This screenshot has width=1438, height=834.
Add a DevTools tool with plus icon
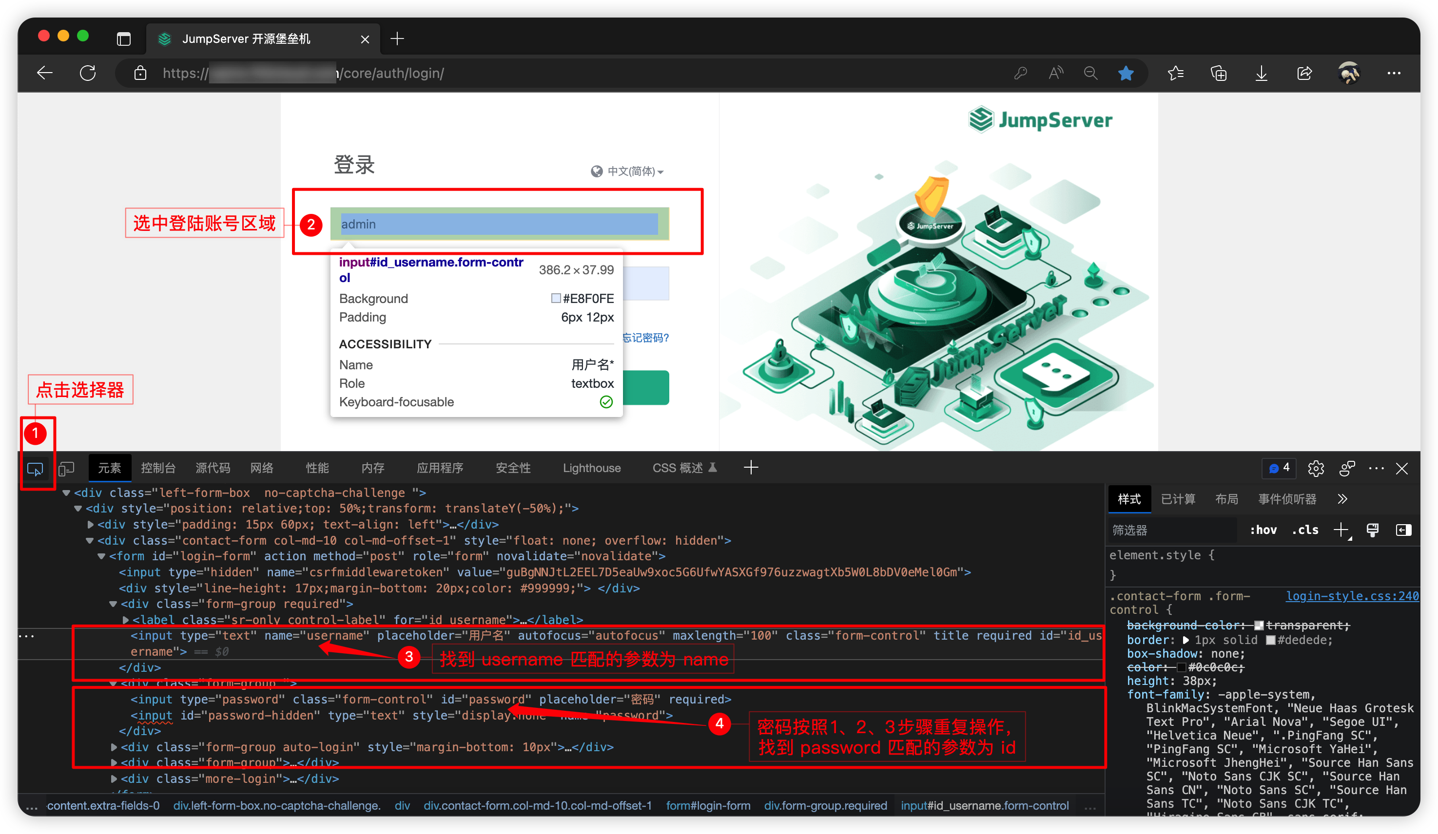751,468
